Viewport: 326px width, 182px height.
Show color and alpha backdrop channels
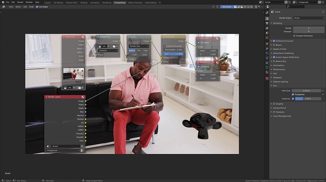click(x=235, y=7)
